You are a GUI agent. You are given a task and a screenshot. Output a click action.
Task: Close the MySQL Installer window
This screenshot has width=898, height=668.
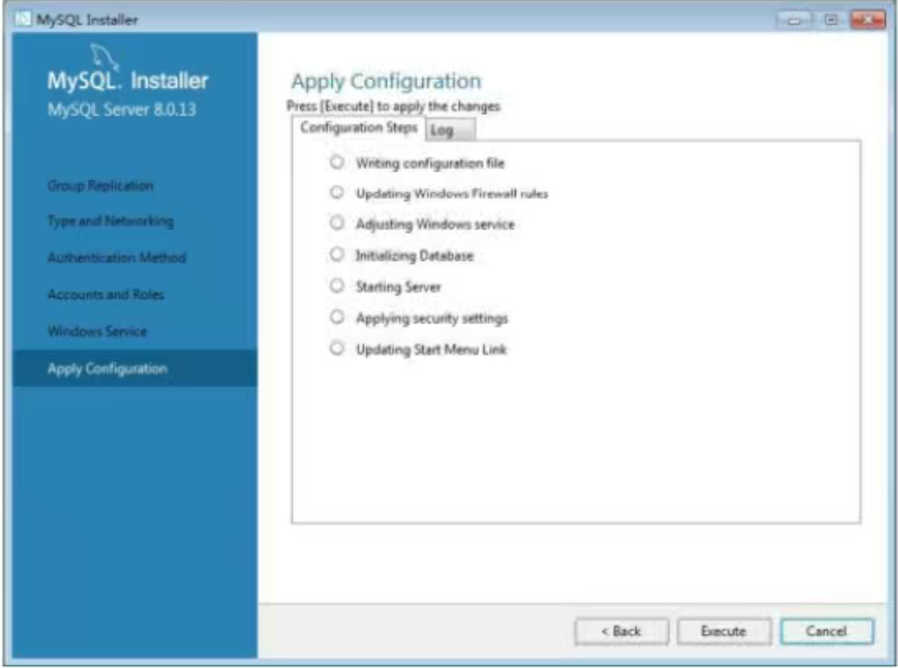coord(867,20)
